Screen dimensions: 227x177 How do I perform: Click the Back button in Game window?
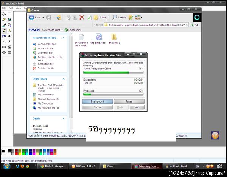coord(34,17)
